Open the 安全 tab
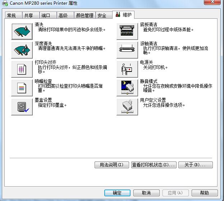 pyautogui.click(x=104, y=15)
